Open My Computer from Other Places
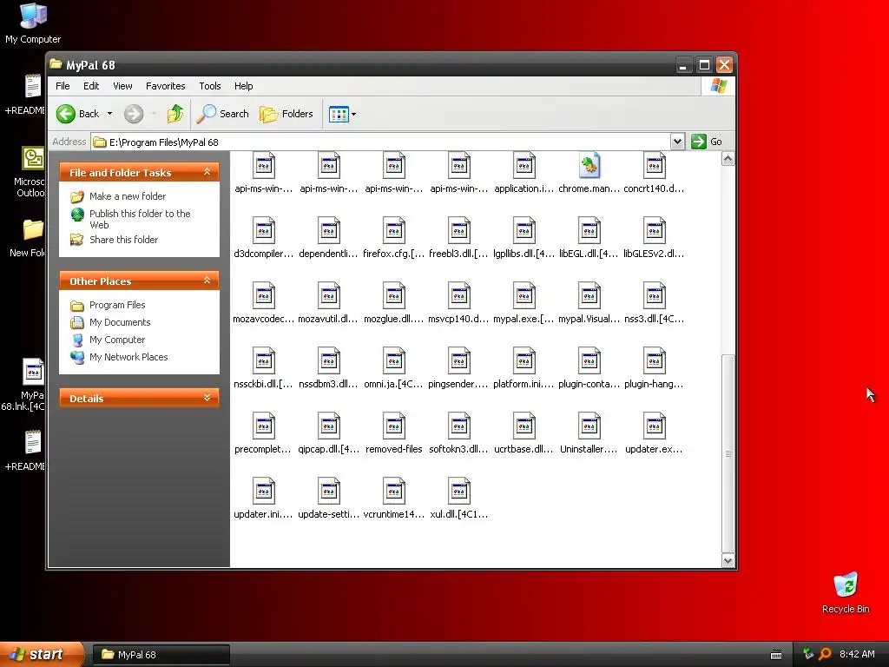889x667 pixels. point(117,340)
